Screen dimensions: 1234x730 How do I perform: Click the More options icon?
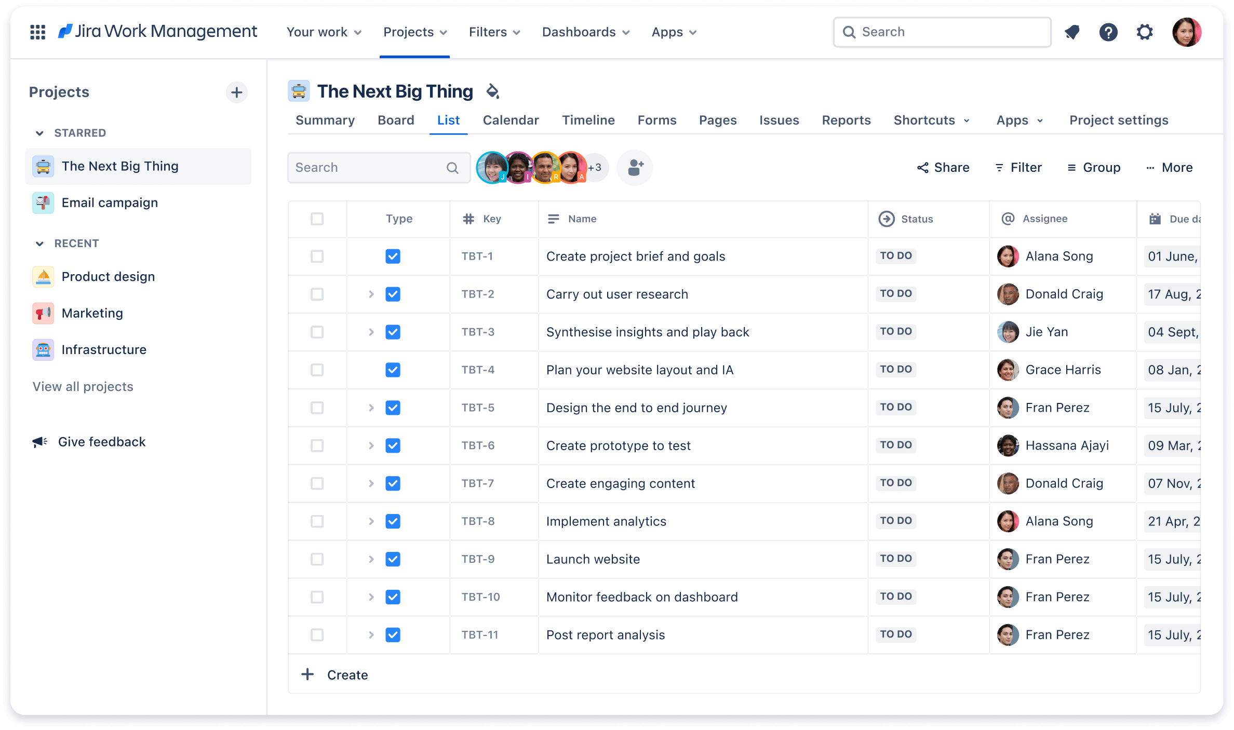[x=1167, y=167]
